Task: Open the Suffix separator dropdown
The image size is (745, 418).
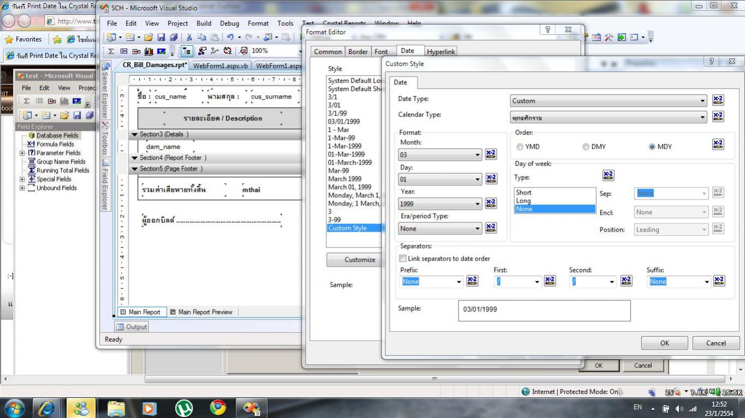Action: (x=707, y=282)
